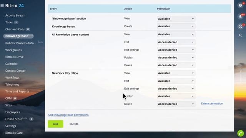Viewport: 246px width, 138px height.
Task: Open Tasks in sidebar
Action: pyautogui.click(x=9, y=22)
